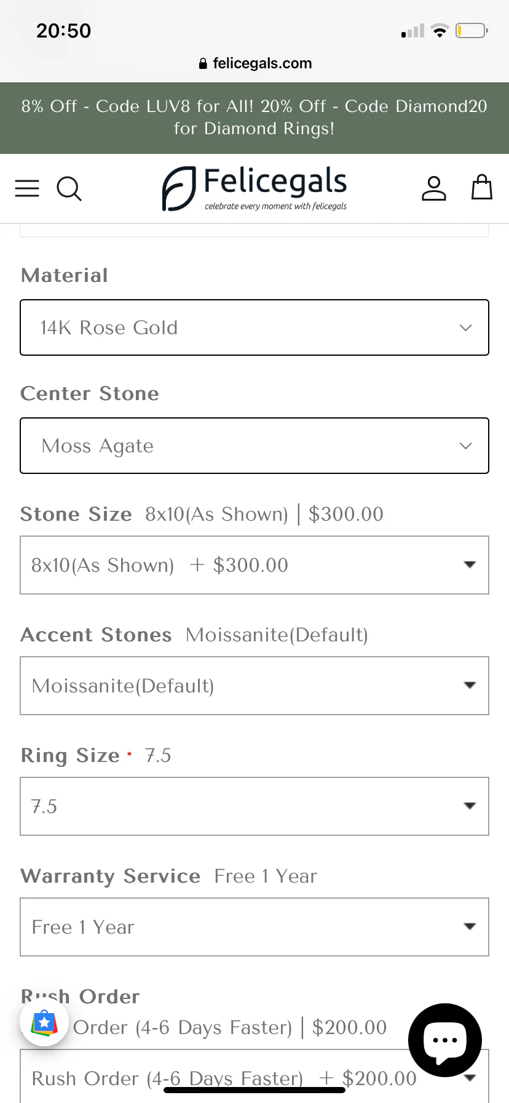Open the Material dropdown showing 14K Rose Gold
509x1103 pixels.
254,327
